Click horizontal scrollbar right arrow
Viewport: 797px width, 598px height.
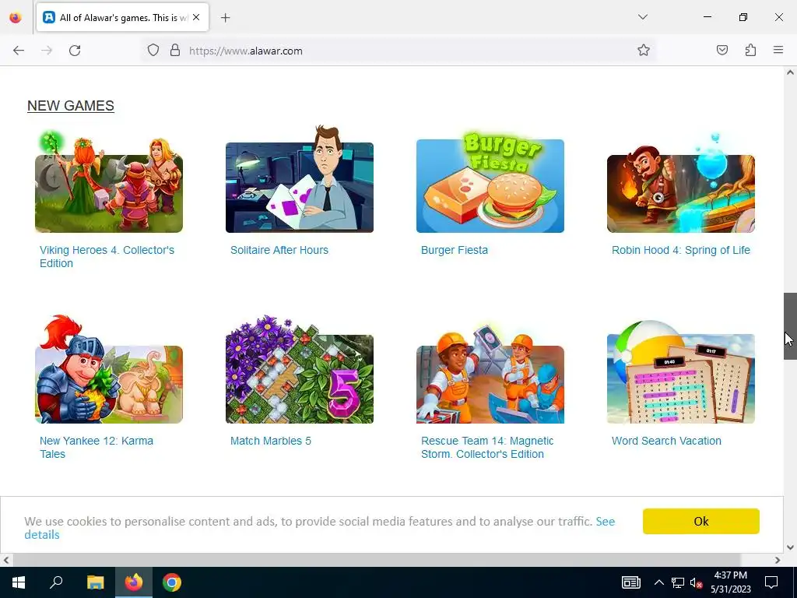click(x=778, y=560)
